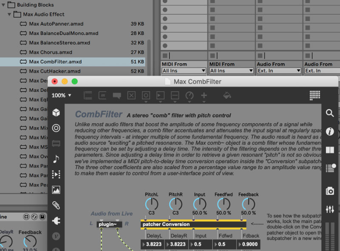Click the Edit in Max device icon
340x251 pixels.
pos(26,217)
